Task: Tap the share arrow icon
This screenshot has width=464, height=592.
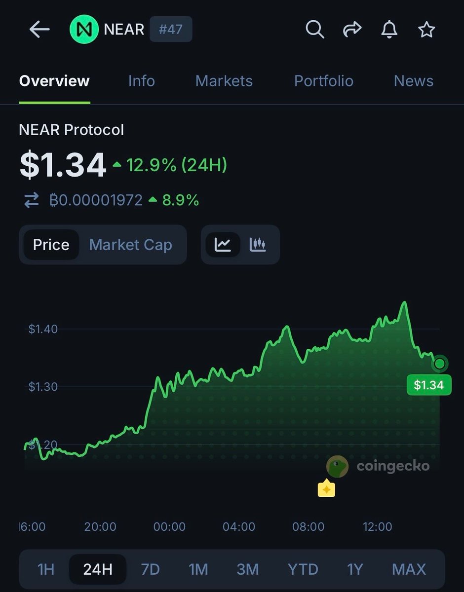Action: click(352, 30)
